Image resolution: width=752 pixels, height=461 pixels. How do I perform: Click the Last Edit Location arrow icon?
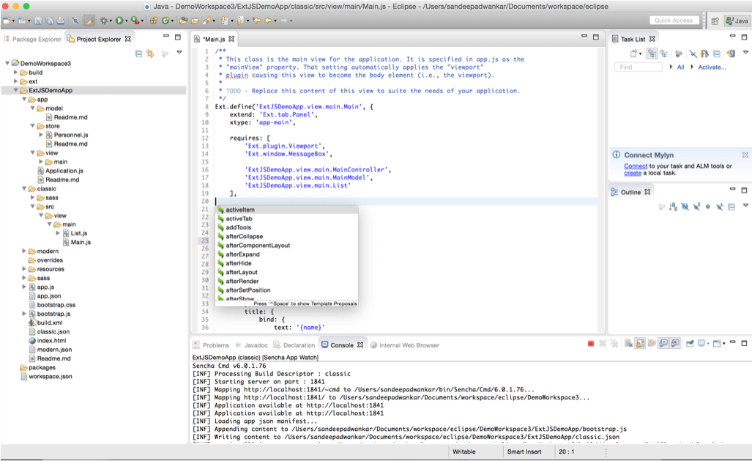tap(256, 21)
